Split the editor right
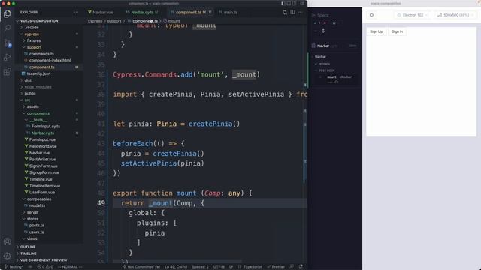Screen dimensions: 481x270 click(292, 12)
